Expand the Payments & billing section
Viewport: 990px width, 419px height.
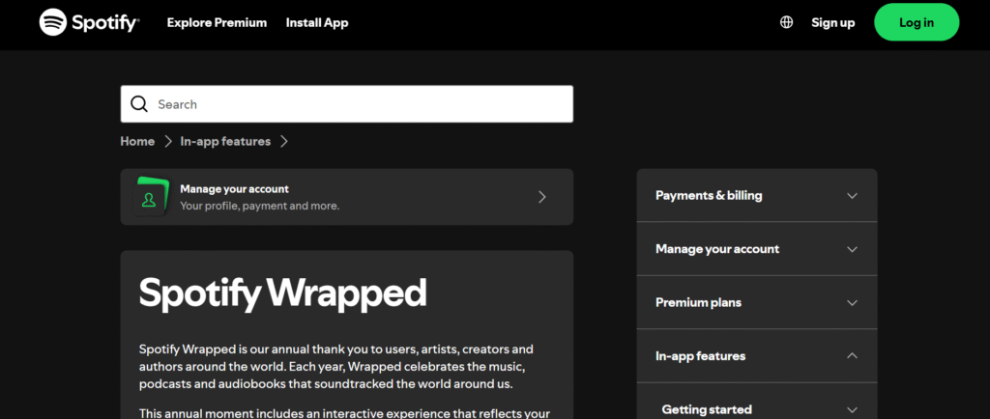click(757, 195)
